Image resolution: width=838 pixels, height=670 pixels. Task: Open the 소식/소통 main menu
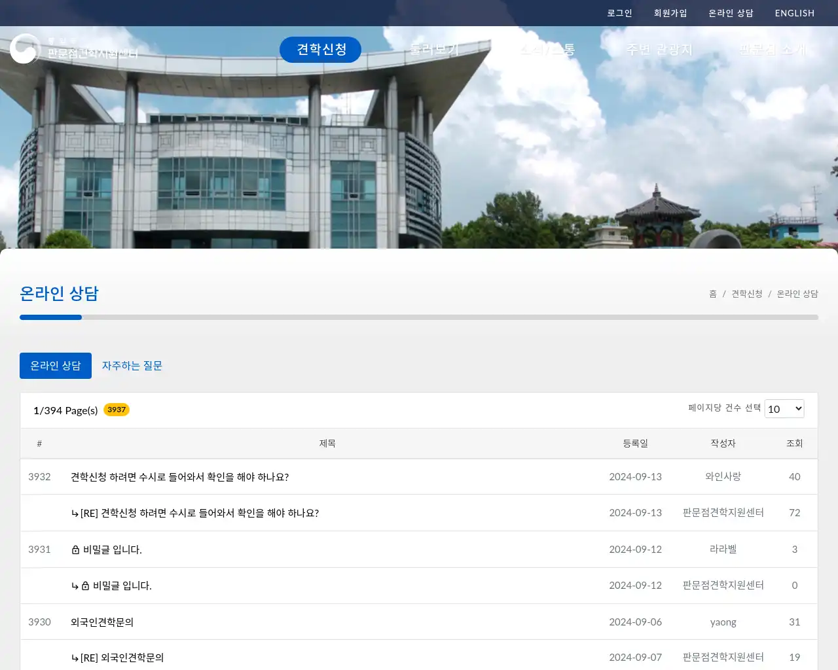point(547,50)
